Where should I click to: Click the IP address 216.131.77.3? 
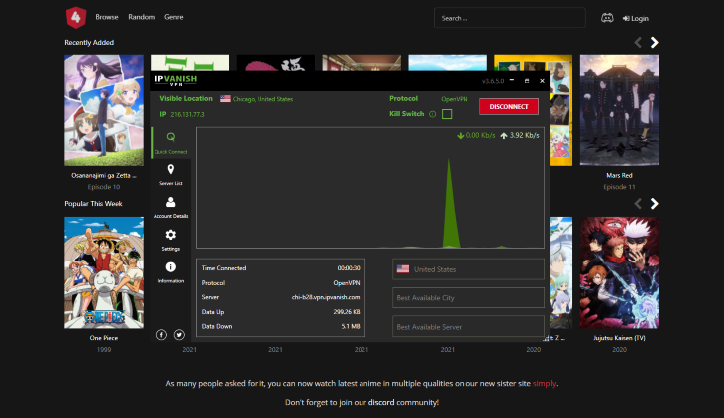pyautogui.click(x=187, y=114)
